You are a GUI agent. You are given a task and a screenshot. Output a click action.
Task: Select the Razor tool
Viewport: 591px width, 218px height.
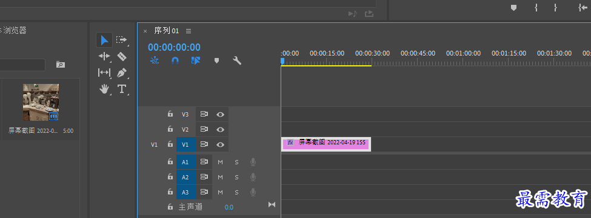pyautogui.click(x=121, y=56)
